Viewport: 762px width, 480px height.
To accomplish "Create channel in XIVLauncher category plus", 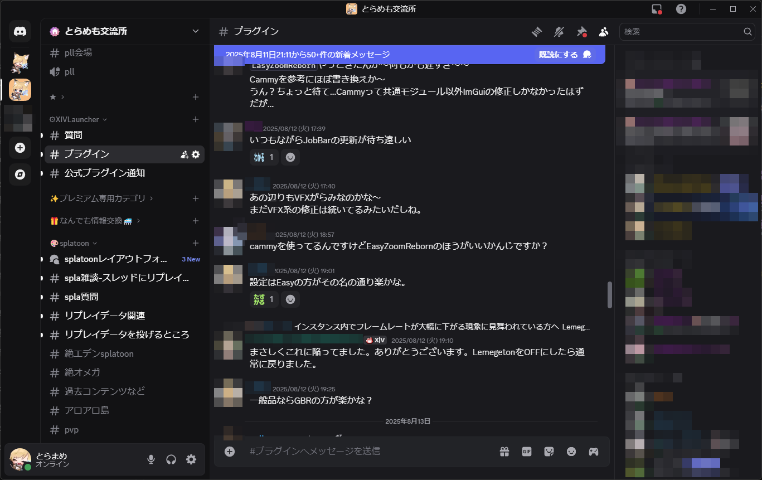I will (196, 119).
